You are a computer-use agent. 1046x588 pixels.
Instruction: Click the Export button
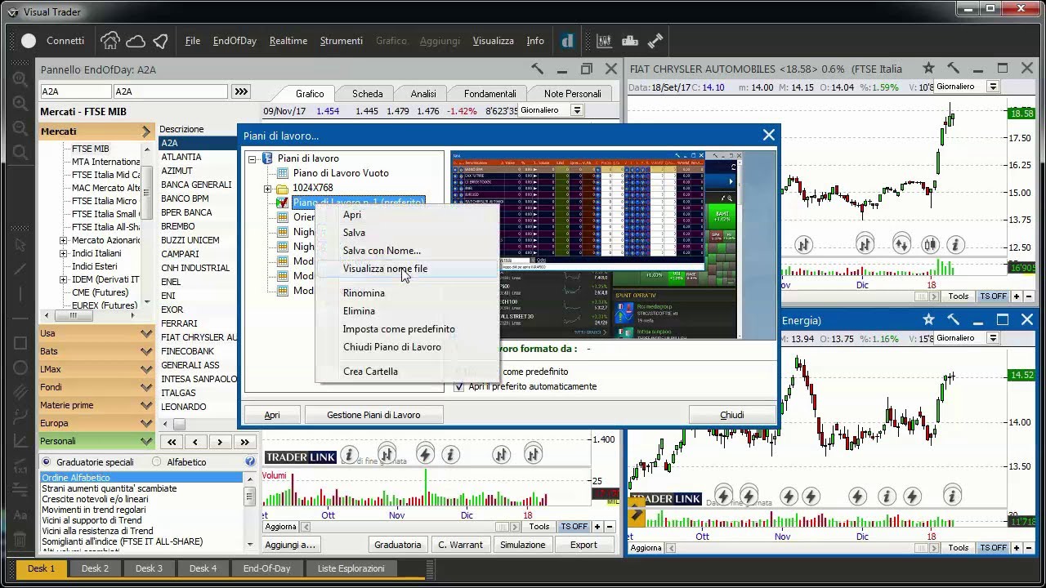pyautogui.click(x=583, y=545)
